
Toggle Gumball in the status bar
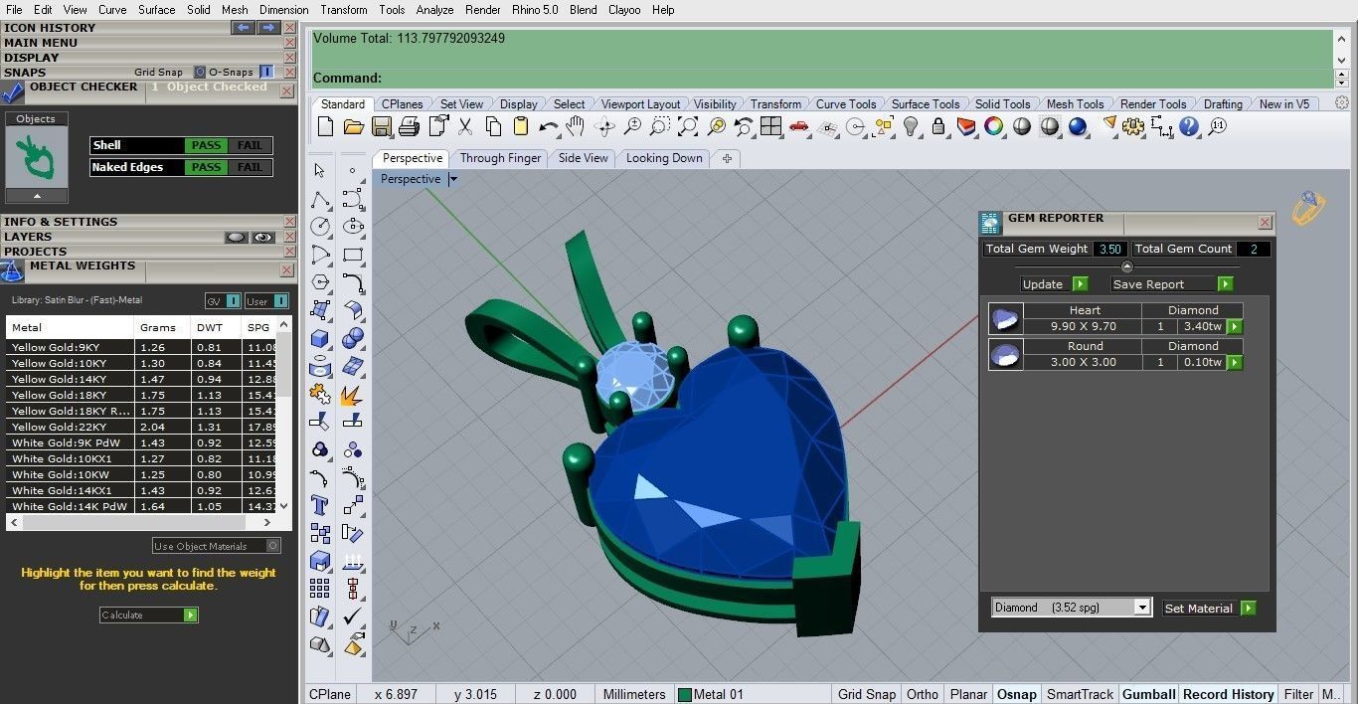[x=1148, y=694]
